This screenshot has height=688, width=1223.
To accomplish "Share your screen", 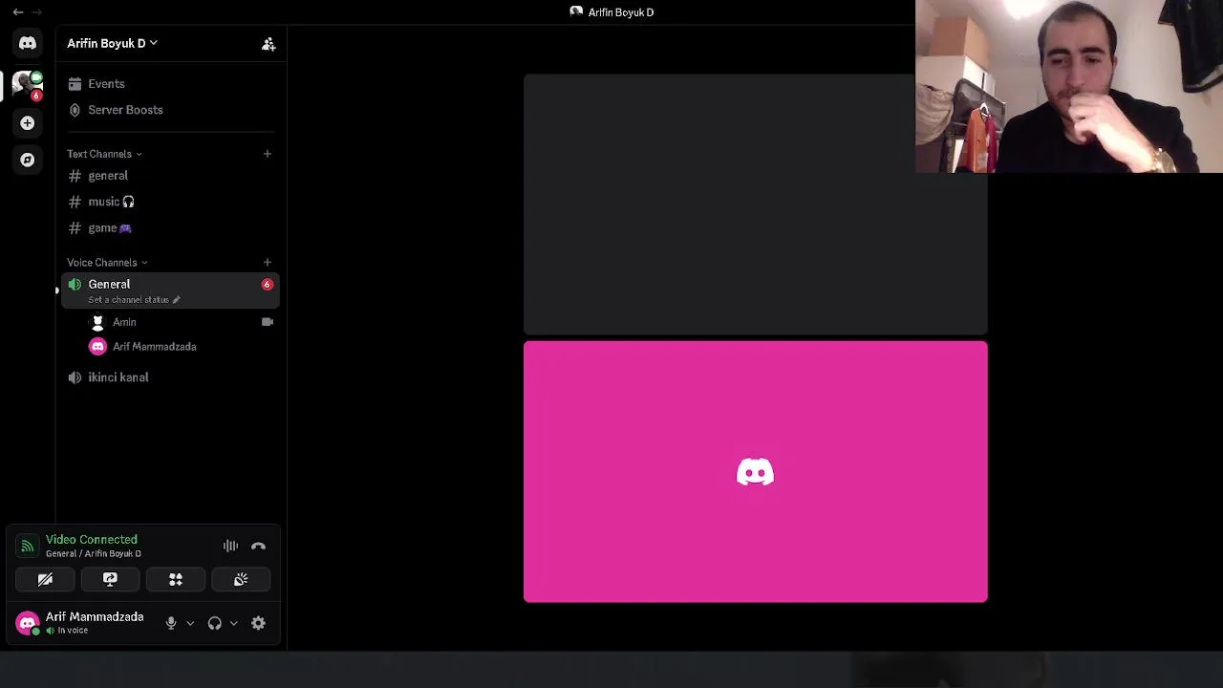I will coord(110,579).
